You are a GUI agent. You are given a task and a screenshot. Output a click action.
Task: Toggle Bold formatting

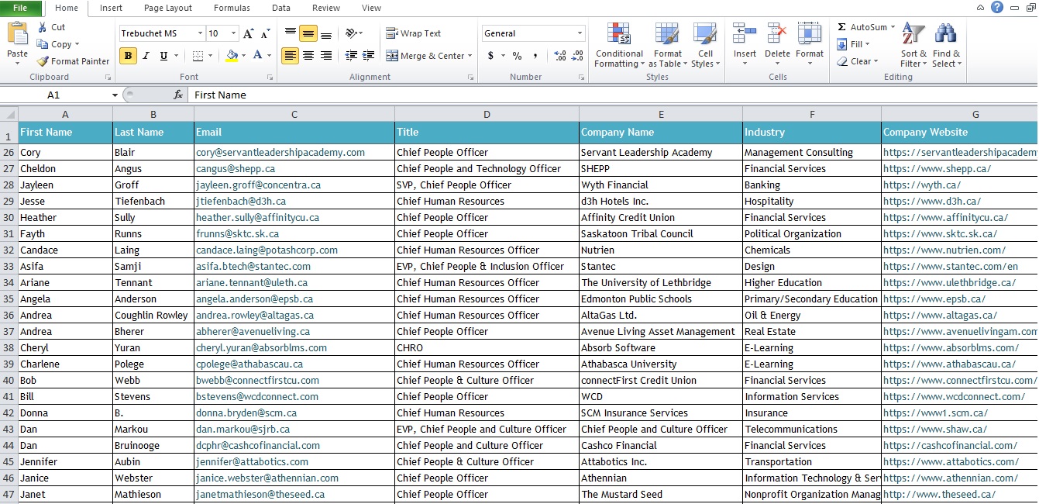point(128,56)
